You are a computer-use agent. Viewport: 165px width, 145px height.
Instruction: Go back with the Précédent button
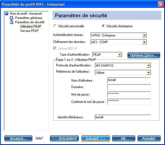point(64,138)
